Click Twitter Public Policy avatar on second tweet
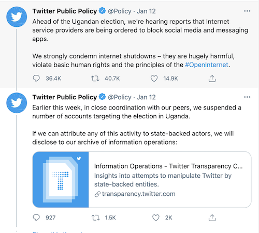 17,103
